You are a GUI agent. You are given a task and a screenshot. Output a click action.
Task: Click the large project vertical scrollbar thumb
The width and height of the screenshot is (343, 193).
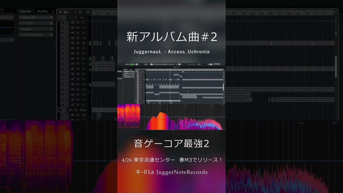[336, 67]
